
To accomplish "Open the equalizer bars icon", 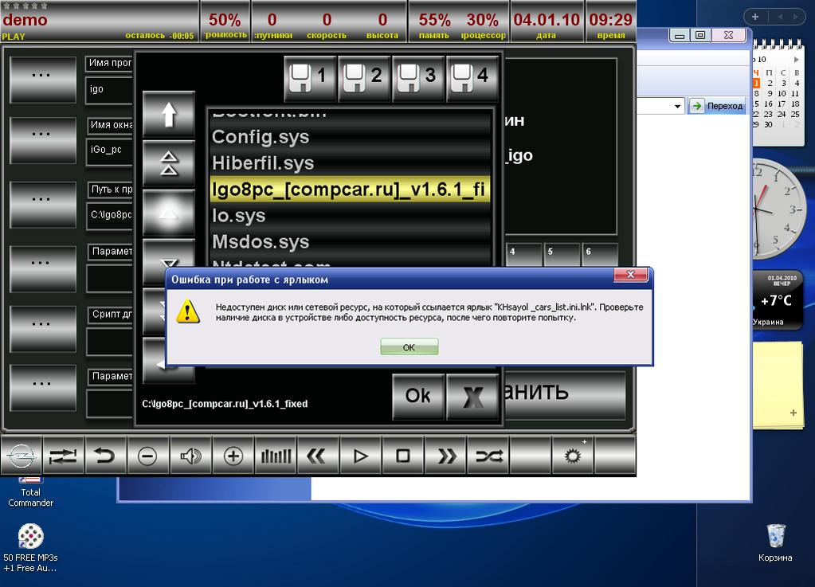I will coord(276,456).
